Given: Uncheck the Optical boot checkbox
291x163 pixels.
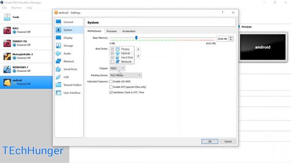Looking at the screenshot, I should pos(112,53).
